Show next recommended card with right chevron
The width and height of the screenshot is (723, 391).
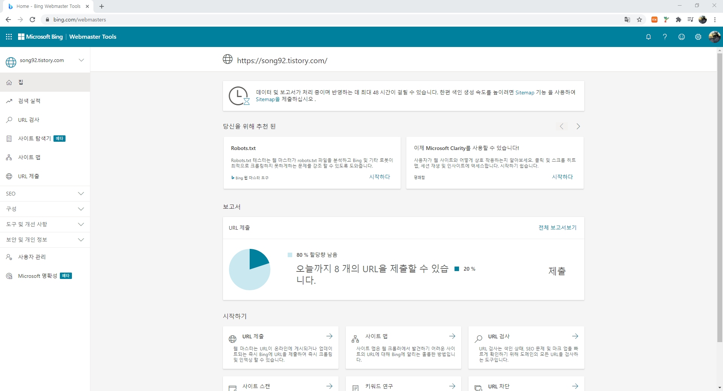[578, 126]
